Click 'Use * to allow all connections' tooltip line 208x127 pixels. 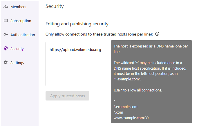pos(138,90)
